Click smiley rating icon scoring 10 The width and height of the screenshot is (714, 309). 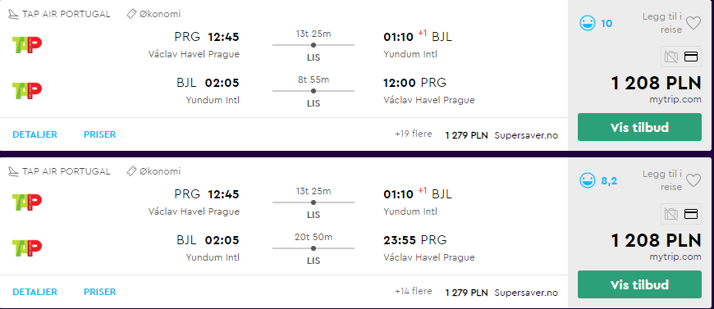[x=588, y=23]
